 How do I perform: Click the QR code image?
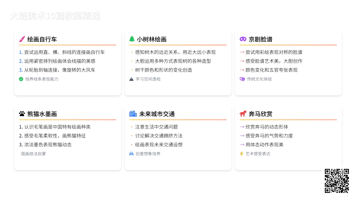click(x=337, y=181)
